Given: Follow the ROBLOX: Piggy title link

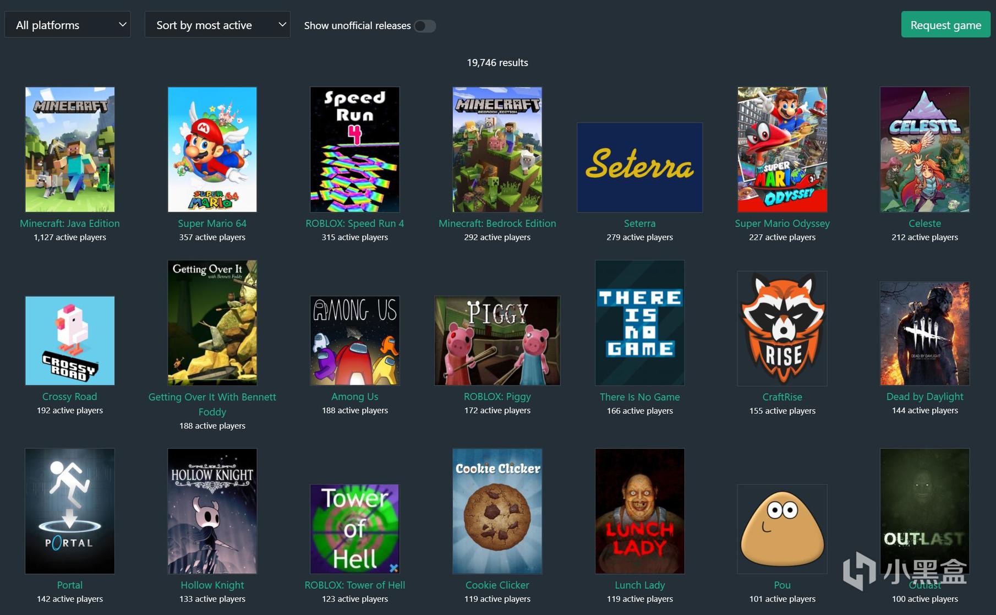Looking at the screenshot, I should coord(497,396).
